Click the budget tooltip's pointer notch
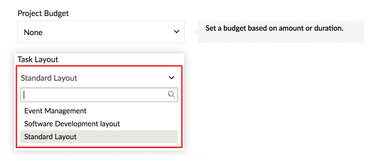Screen dimensions: 383x155 click(196, 32)
